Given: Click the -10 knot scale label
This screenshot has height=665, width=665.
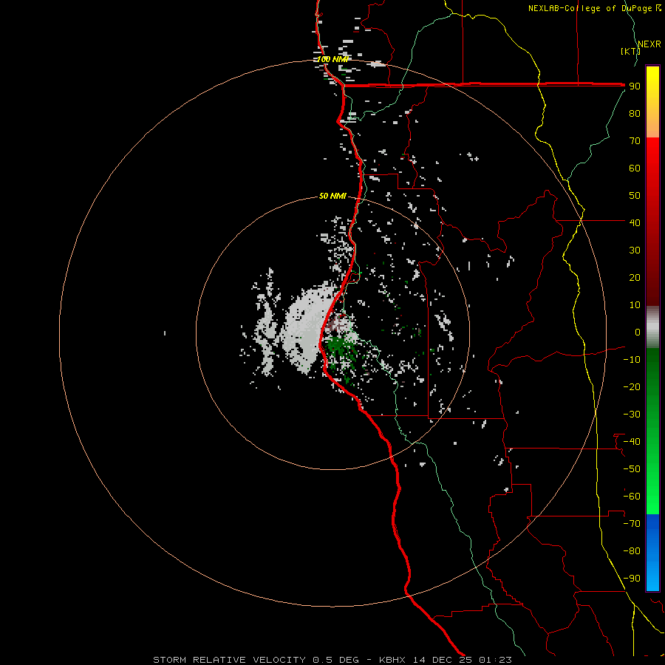Looking at the screenshot, I should [632, 360].
